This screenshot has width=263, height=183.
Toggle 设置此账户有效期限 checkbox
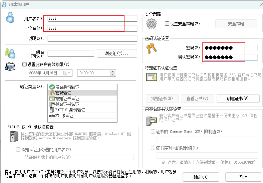(x=24, y=64)
